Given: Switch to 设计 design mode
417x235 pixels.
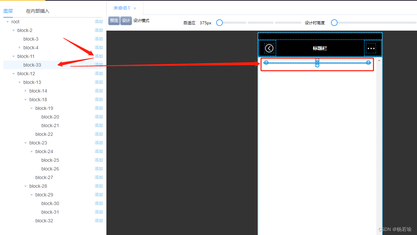Looking at the screenshot, I should coord(126,21).
